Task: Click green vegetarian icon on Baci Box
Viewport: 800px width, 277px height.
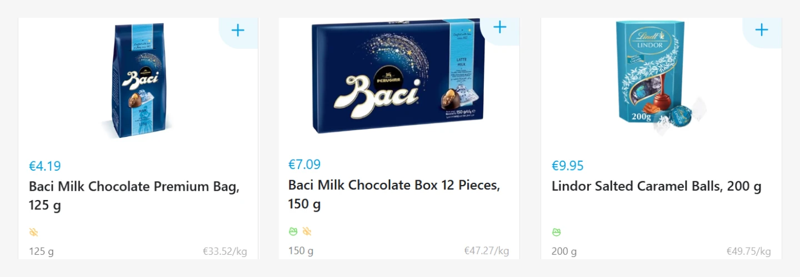Action: [x=293, y=232]
